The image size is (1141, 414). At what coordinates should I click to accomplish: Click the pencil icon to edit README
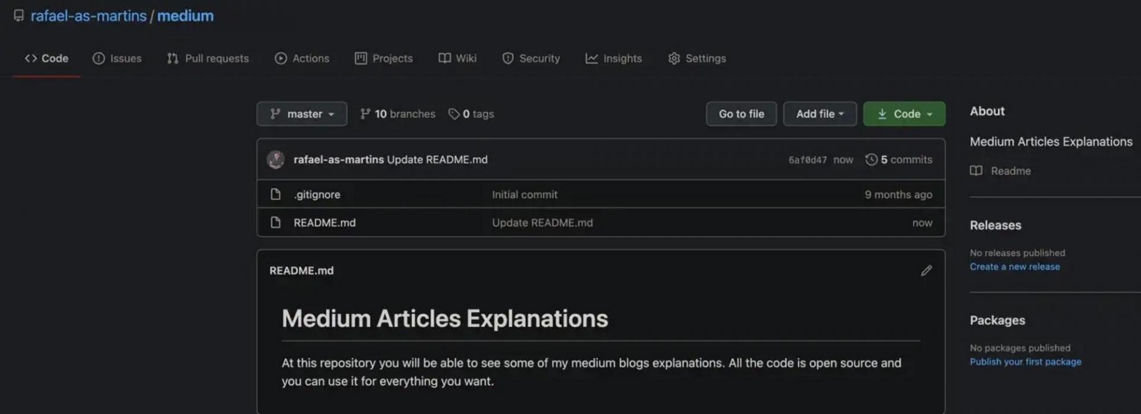coord(926,271)
